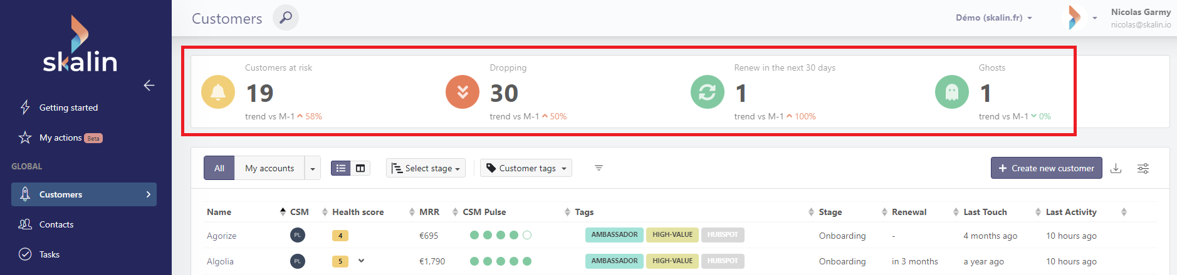Viewport: 1177px width, 275px height.
Task: Open the Agorize customer link
Action: pos(222,236)
